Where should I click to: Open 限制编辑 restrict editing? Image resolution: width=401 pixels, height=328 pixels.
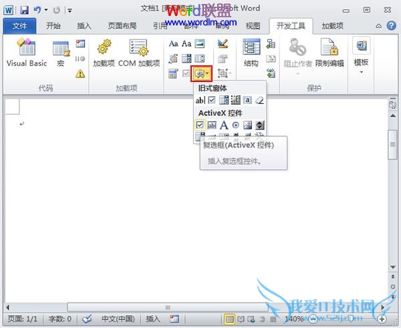329,53
